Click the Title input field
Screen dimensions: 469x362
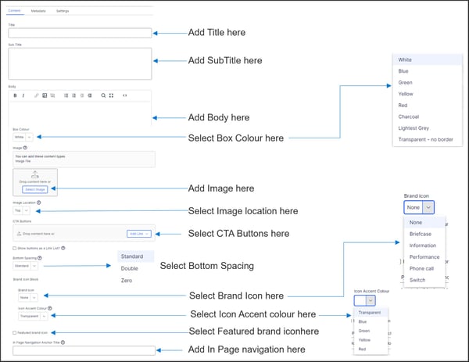click(x=79, y=33)
